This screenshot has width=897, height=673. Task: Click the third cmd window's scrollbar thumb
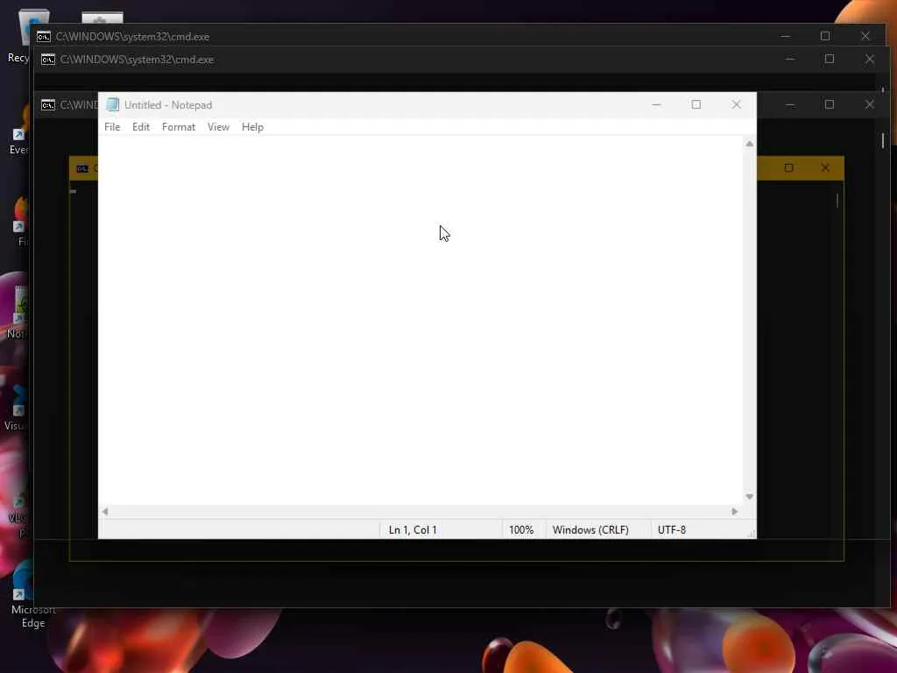[x=883, y=140]
